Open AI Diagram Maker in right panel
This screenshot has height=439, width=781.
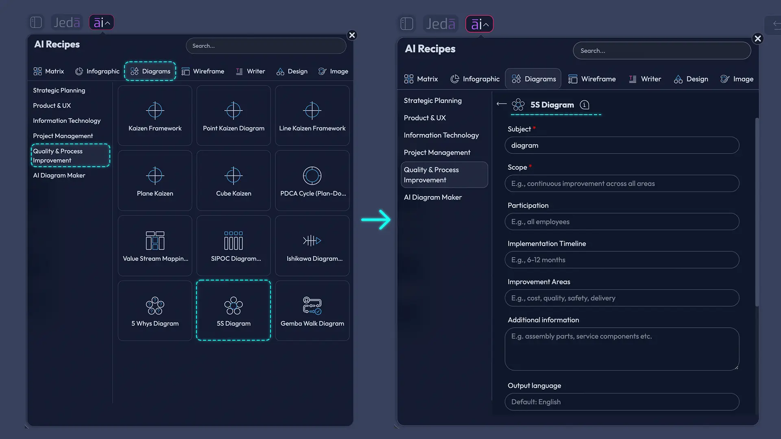(433, 197)
